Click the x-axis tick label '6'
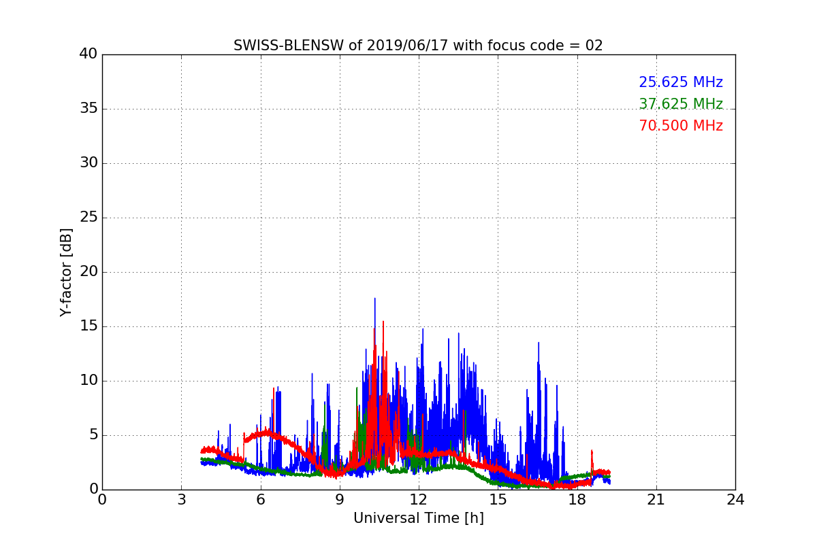The height and width of the screenshot is (544, 817). pos(260,499)
